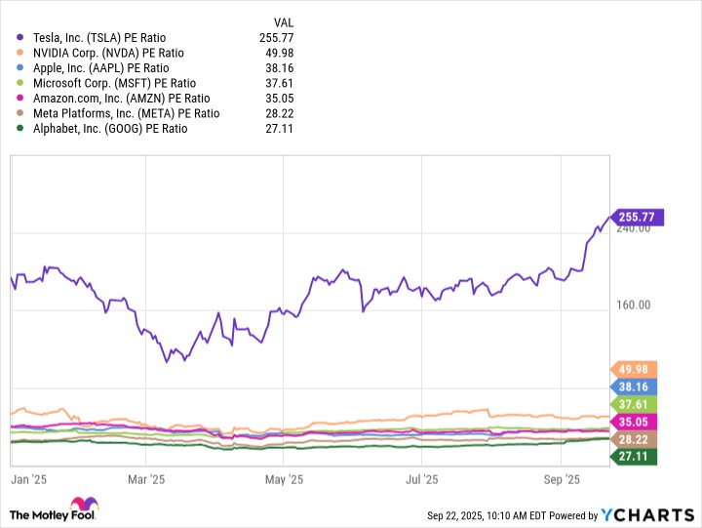Open the YCharts logo link
This screenshot has height=528, width=702.
(x=643, y=514)
